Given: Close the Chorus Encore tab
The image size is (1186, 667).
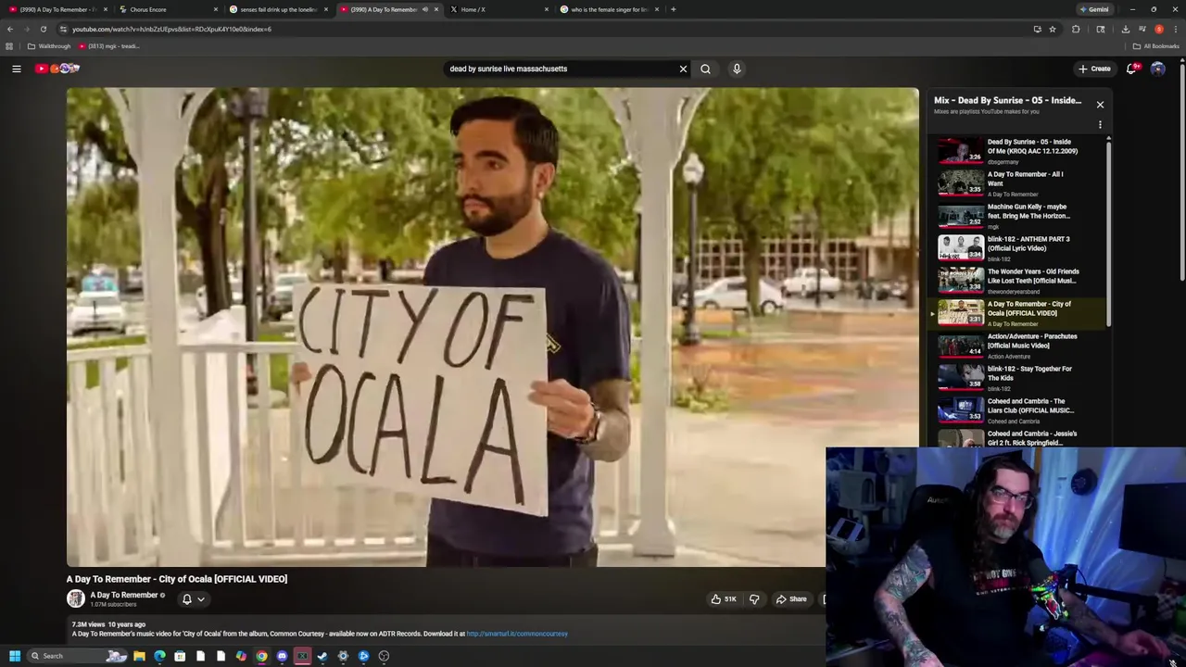Looking at the screenshot, I should pos(216,9).
